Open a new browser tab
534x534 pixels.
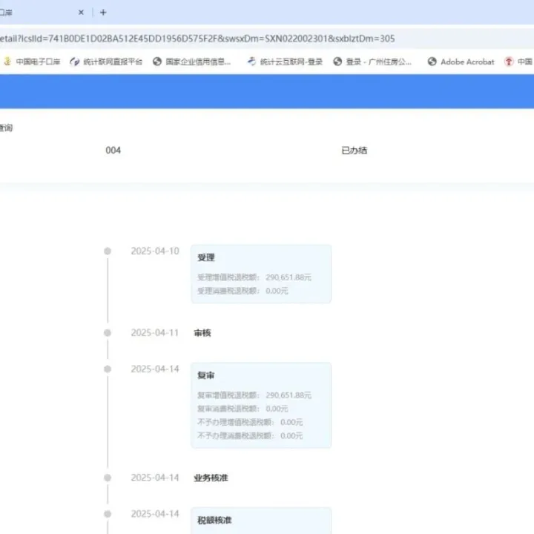tap(103, 13)
